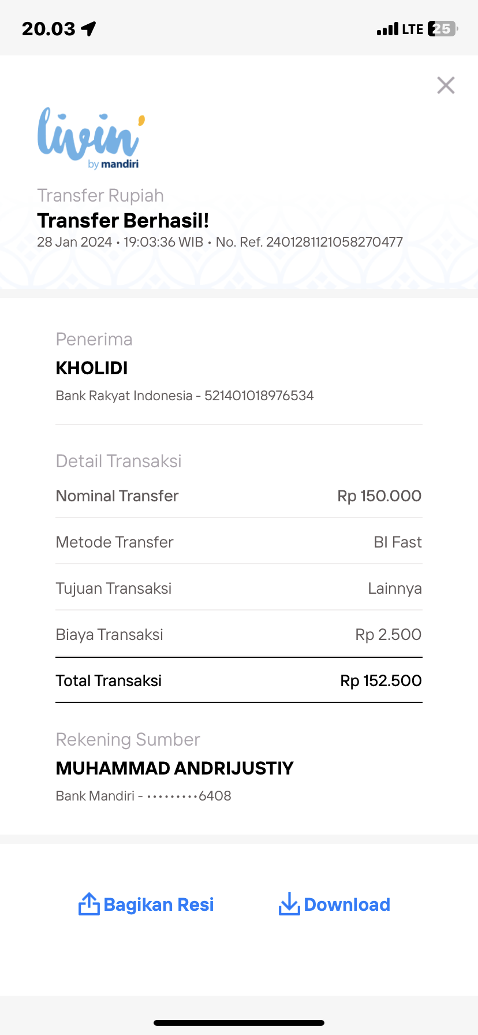This screenshot has width=478, height=1035.
Task: Tap the home indicator bar at bottom
Action: (239, 1023)
